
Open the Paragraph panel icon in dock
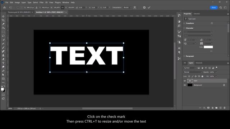tap(179, 52)
